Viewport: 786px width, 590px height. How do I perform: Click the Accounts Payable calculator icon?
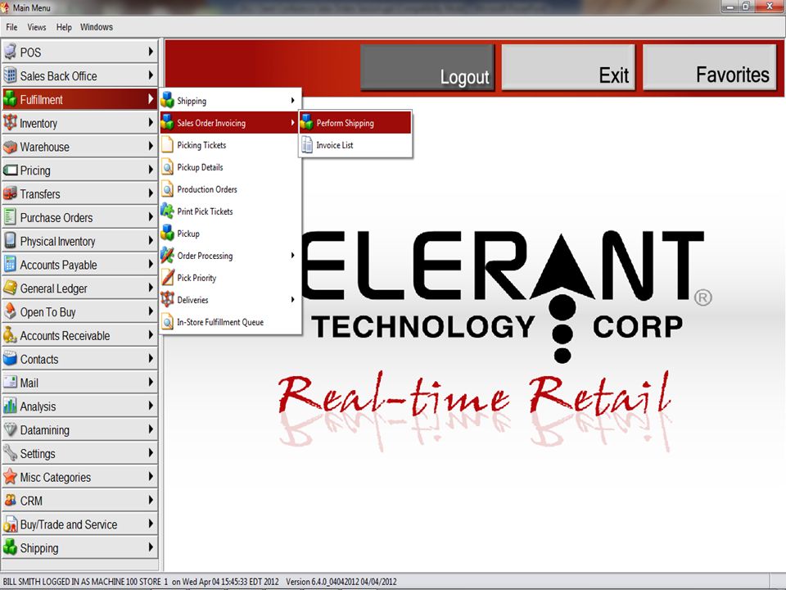pos(10,265)
